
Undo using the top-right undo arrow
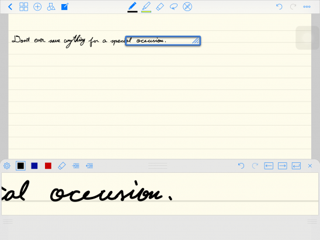[279, 7]
